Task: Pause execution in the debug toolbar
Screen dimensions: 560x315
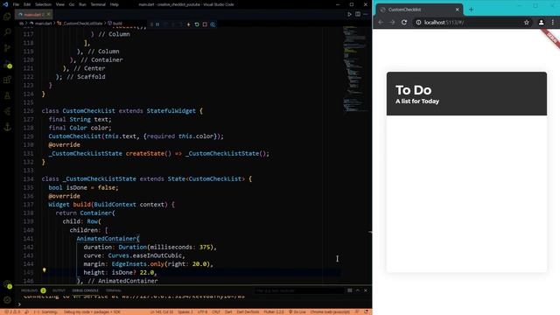Action: click(x=157, y=24)
